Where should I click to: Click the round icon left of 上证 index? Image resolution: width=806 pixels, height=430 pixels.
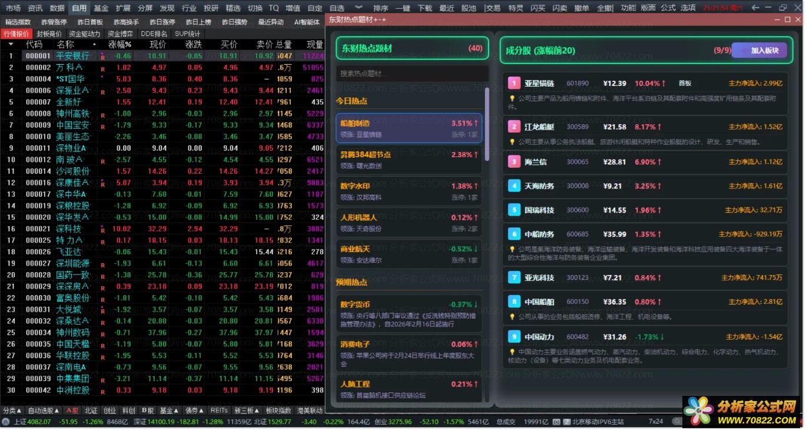coord(6,422)
